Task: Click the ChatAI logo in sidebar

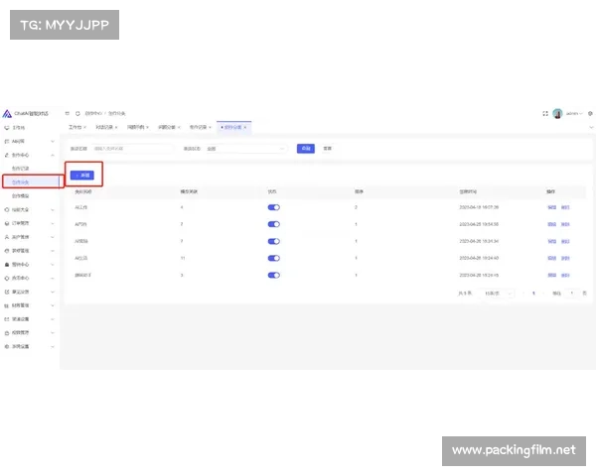Action: [7, 114]
